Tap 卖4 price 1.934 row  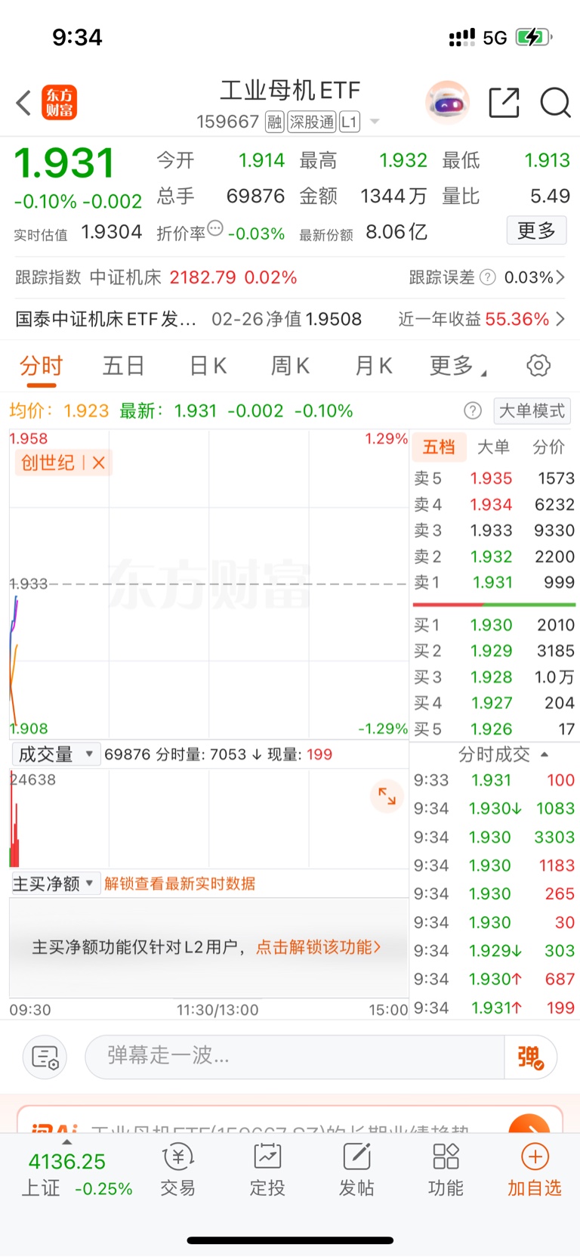pyautogui.click(x=494, y=504)
